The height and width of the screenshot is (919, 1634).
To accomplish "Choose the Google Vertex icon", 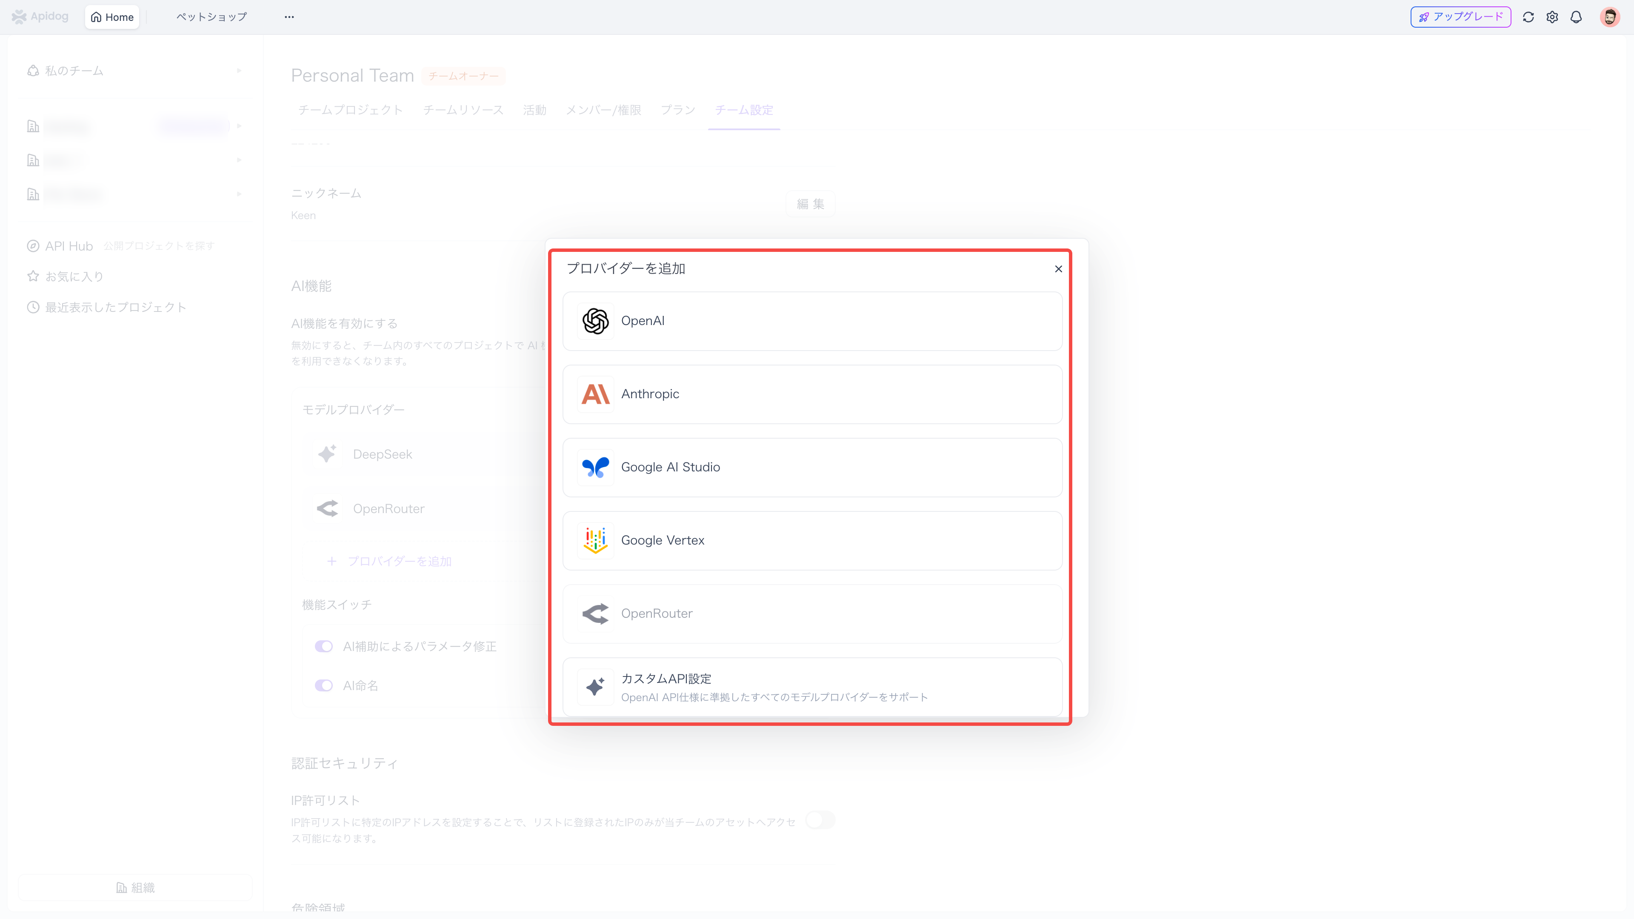I will pos(595,540).
